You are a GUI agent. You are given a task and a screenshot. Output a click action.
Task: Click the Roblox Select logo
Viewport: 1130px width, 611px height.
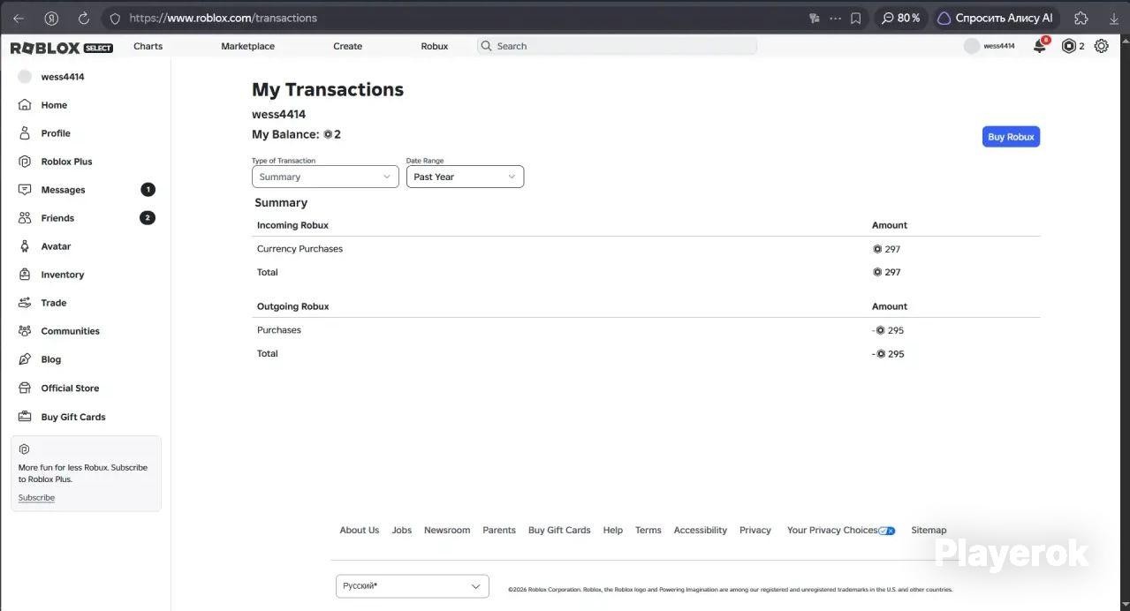(62, 48)
